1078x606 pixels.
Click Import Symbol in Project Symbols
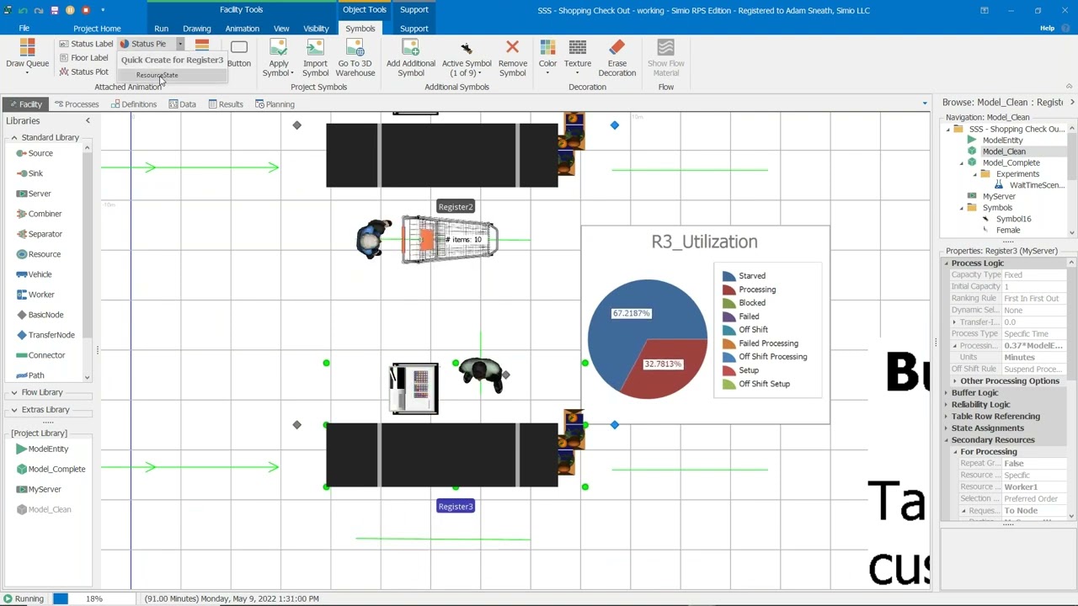pos(315,57)
